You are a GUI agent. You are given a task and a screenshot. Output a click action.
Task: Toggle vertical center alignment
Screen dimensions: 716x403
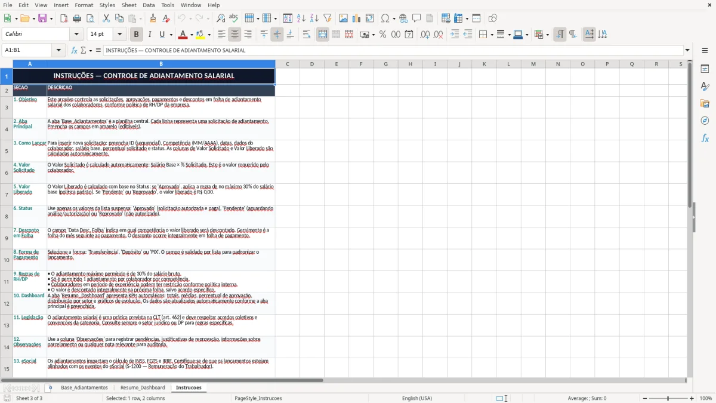277,35
